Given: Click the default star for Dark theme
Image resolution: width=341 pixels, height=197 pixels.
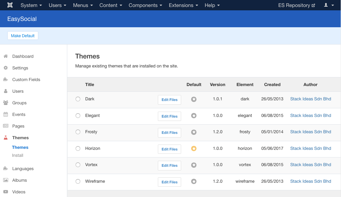Looking at the screenshot, I should point(194,99).
